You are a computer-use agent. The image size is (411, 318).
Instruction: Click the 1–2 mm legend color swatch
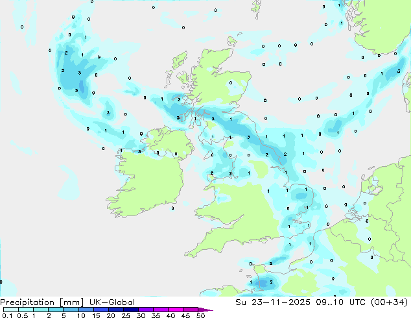pos(41,310)
